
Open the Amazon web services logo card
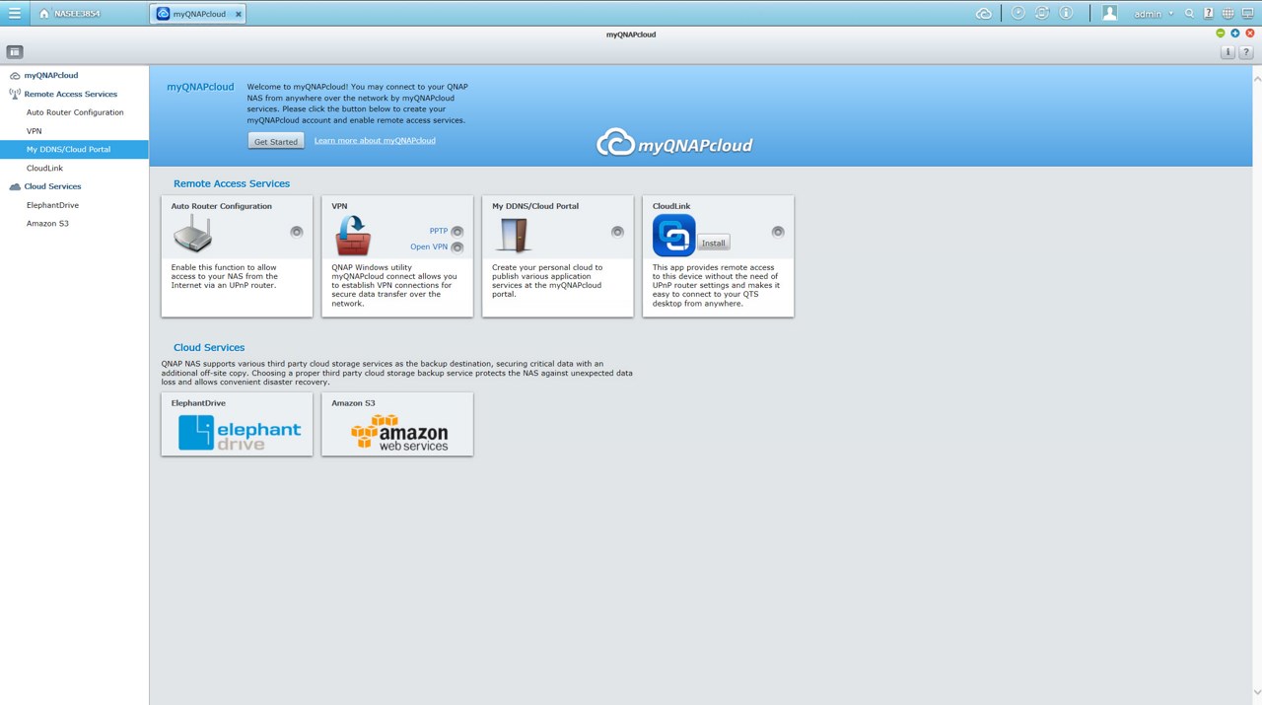click(x=399, y=432)
